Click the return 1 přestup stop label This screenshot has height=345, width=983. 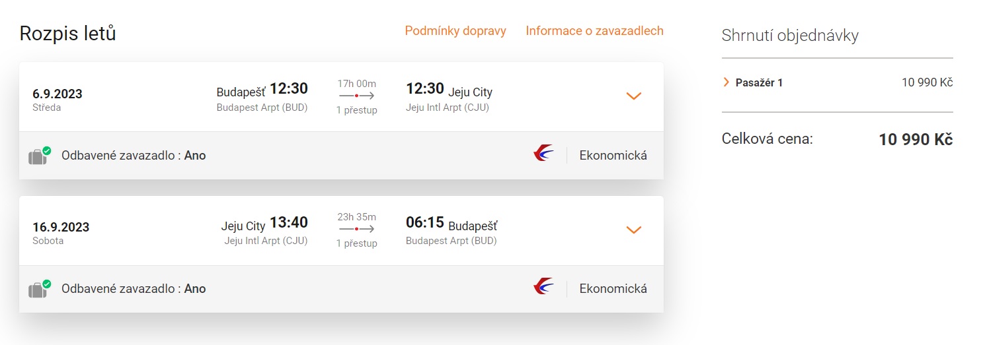[356, 243]
